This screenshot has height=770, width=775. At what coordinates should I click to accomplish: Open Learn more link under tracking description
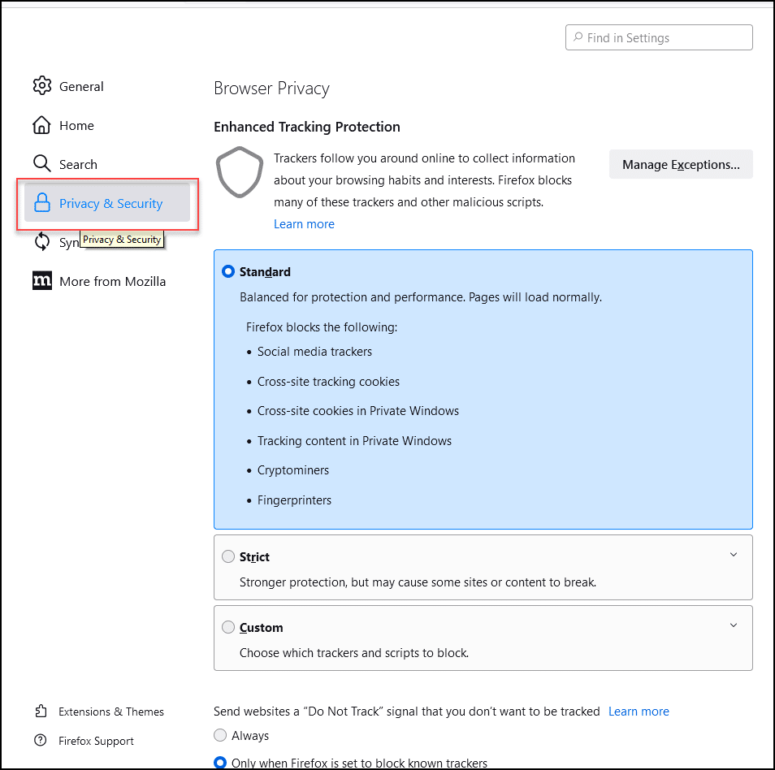point(304,224)
